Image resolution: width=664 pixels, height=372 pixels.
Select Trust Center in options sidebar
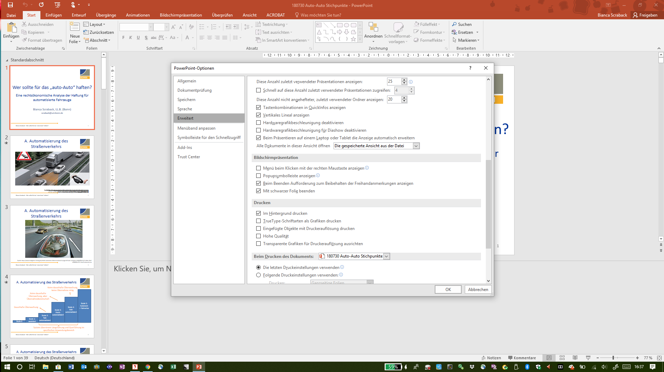(209, 157)
